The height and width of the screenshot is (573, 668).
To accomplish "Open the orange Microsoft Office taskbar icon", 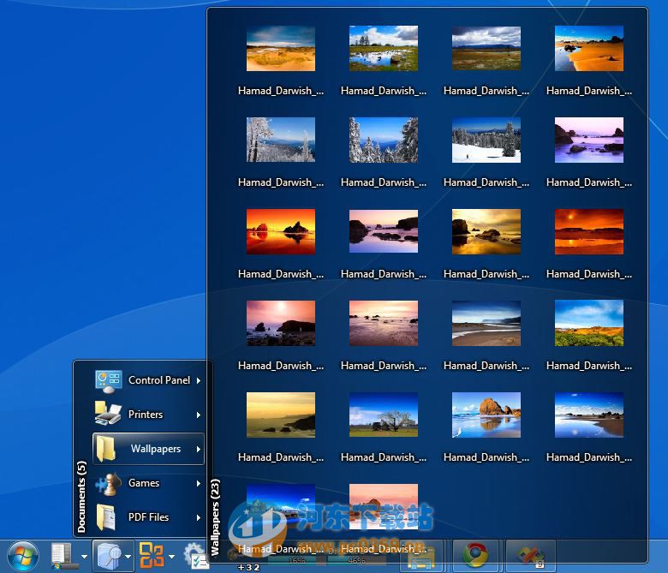I will click(152, 555).
